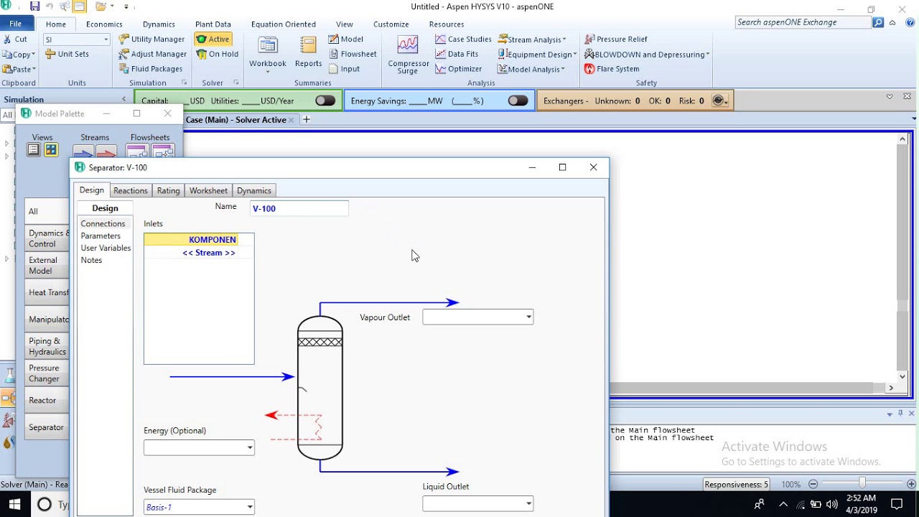919x517 pixels.
Task: Expand the Model Analysis menu
Action: coord(531,69)
